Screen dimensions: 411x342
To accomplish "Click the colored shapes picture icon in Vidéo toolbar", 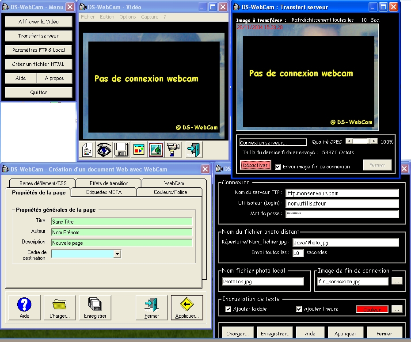I will (139, 150).
